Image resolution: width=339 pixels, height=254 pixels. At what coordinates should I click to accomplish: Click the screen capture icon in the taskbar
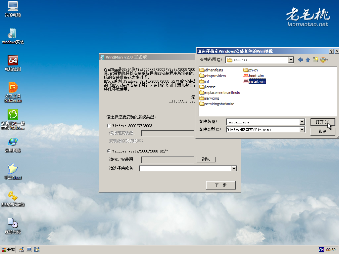coord(37,250)
